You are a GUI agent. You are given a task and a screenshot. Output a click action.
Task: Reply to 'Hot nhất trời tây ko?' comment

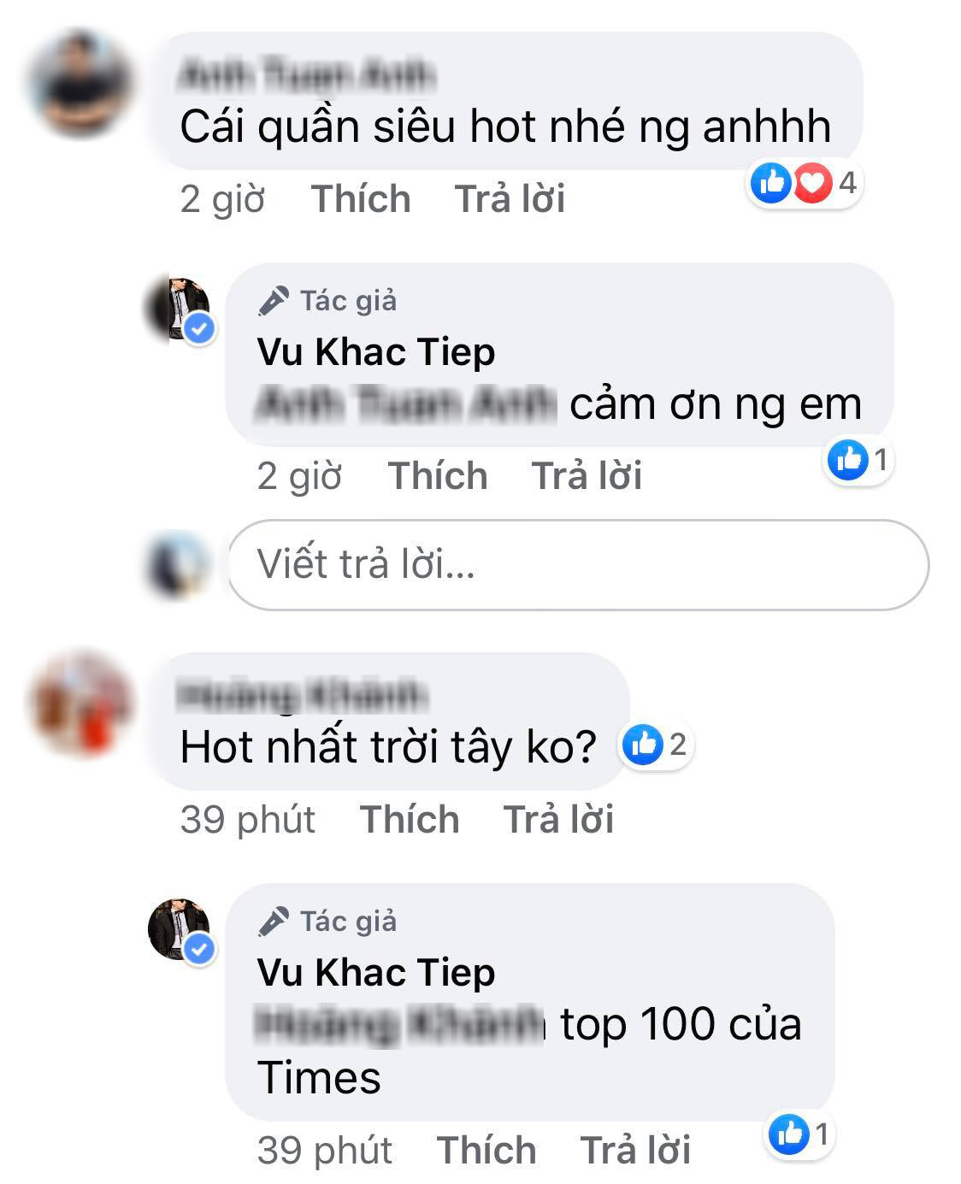(558, 820)
